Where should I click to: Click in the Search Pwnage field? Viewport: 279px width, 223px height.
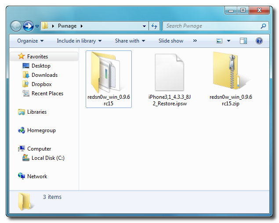coord(215,26)
